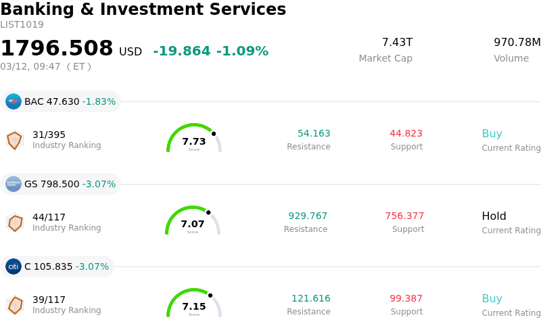Click BAC resistance value 54.163
The width and height of the screenshot is (541, 330).
pyautogui.click(x=314, y=134)
